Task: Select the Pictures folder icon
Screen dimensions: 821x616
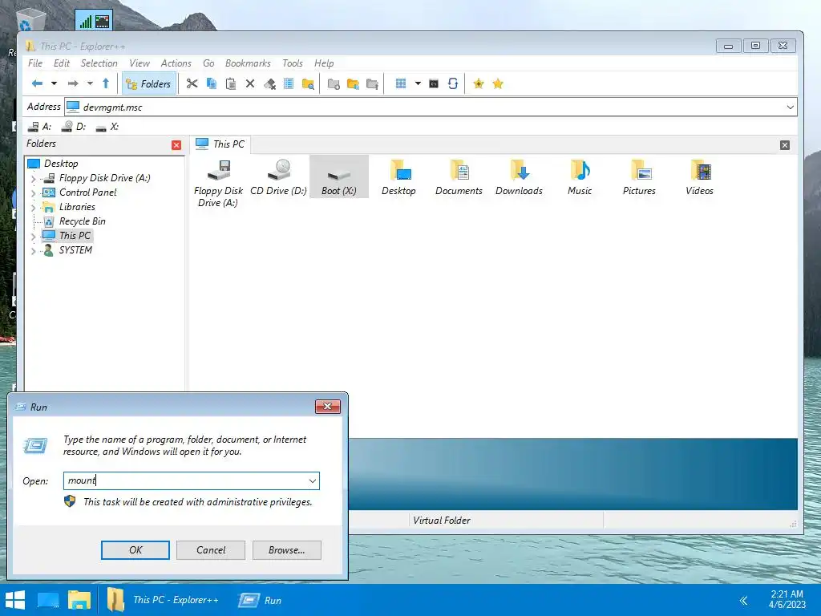Action: click(x=639, y=177)
